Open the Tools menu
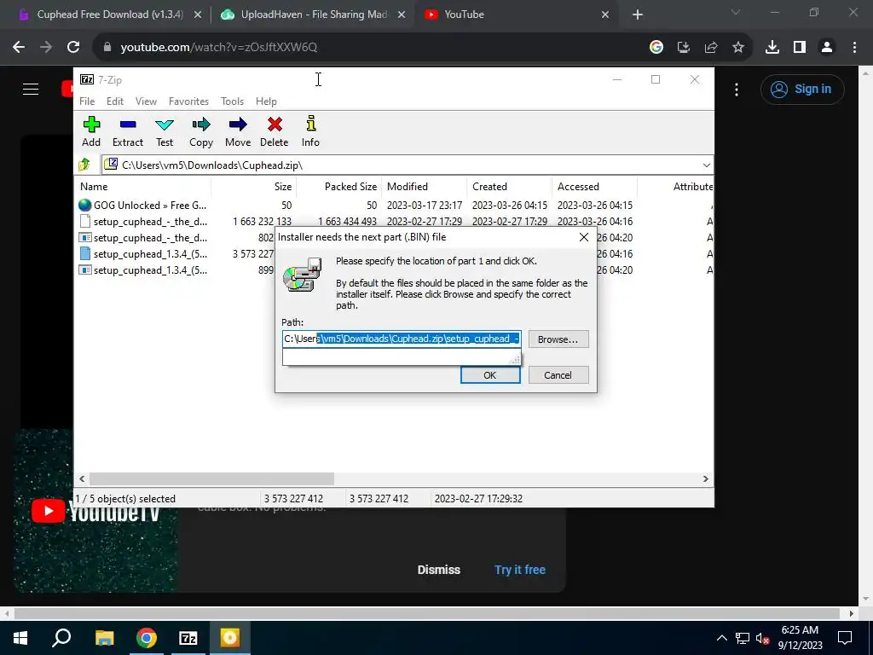The height and width of the screenshot is (655, 873). [x=232, y=101]
